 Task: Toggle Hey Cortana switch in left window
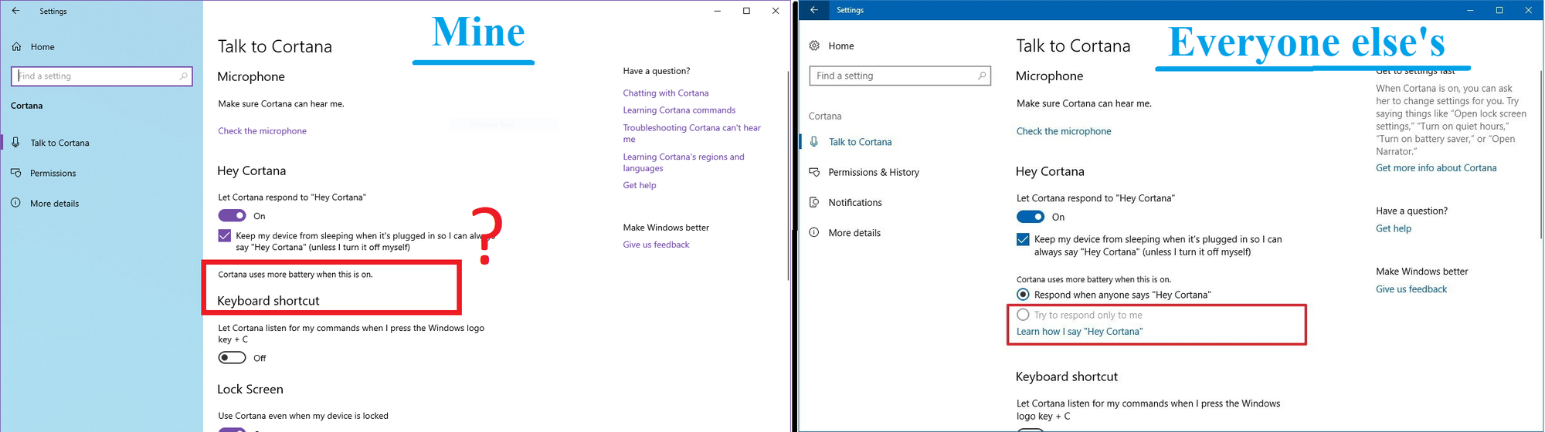coord(232,216)
